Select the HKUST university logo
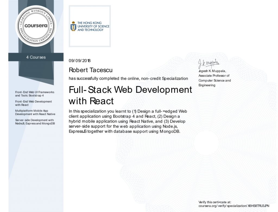 (x=90, y=26)
